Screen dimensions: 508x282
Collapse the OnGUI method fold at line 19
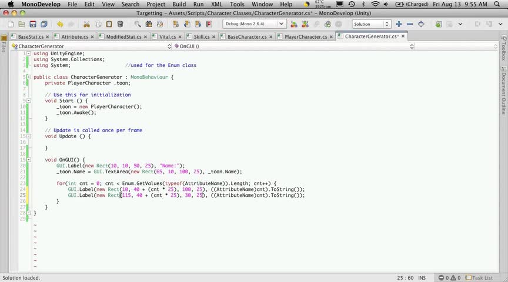29,160
